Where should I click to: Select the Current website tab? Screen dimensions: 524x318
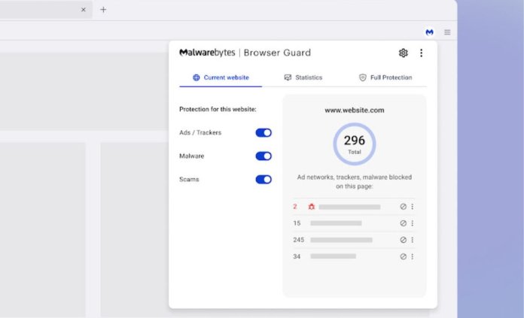tap(221, 77)
